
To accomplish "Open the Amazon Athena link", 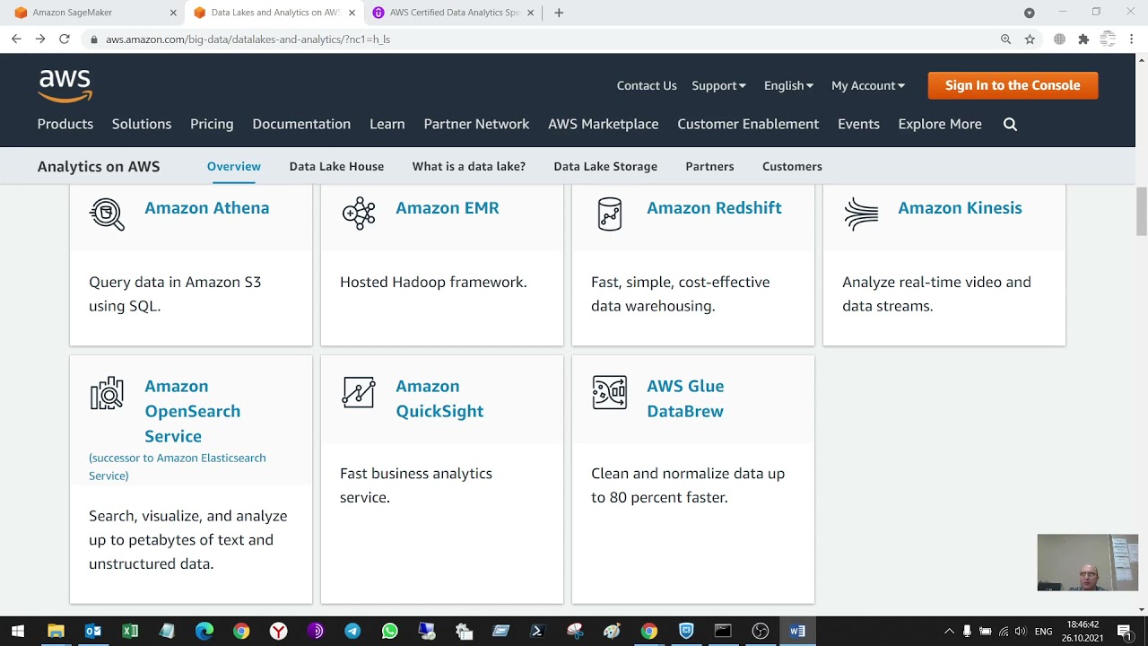I will (207, 208).
